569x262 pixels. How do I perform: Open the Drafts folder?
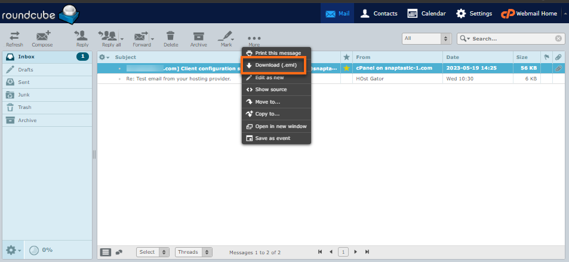(x=47, y=70)
